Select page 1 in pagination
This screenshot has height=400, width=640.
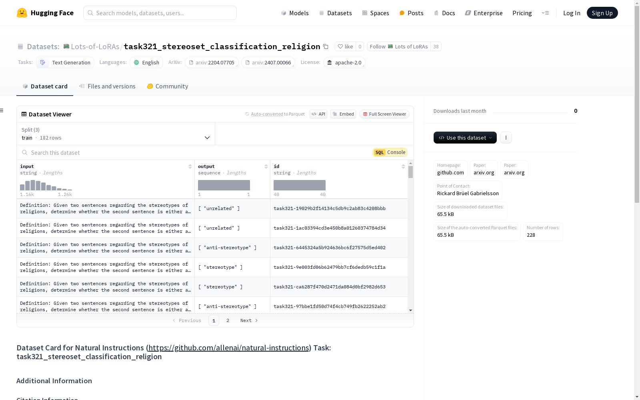(x=214, y=320)
